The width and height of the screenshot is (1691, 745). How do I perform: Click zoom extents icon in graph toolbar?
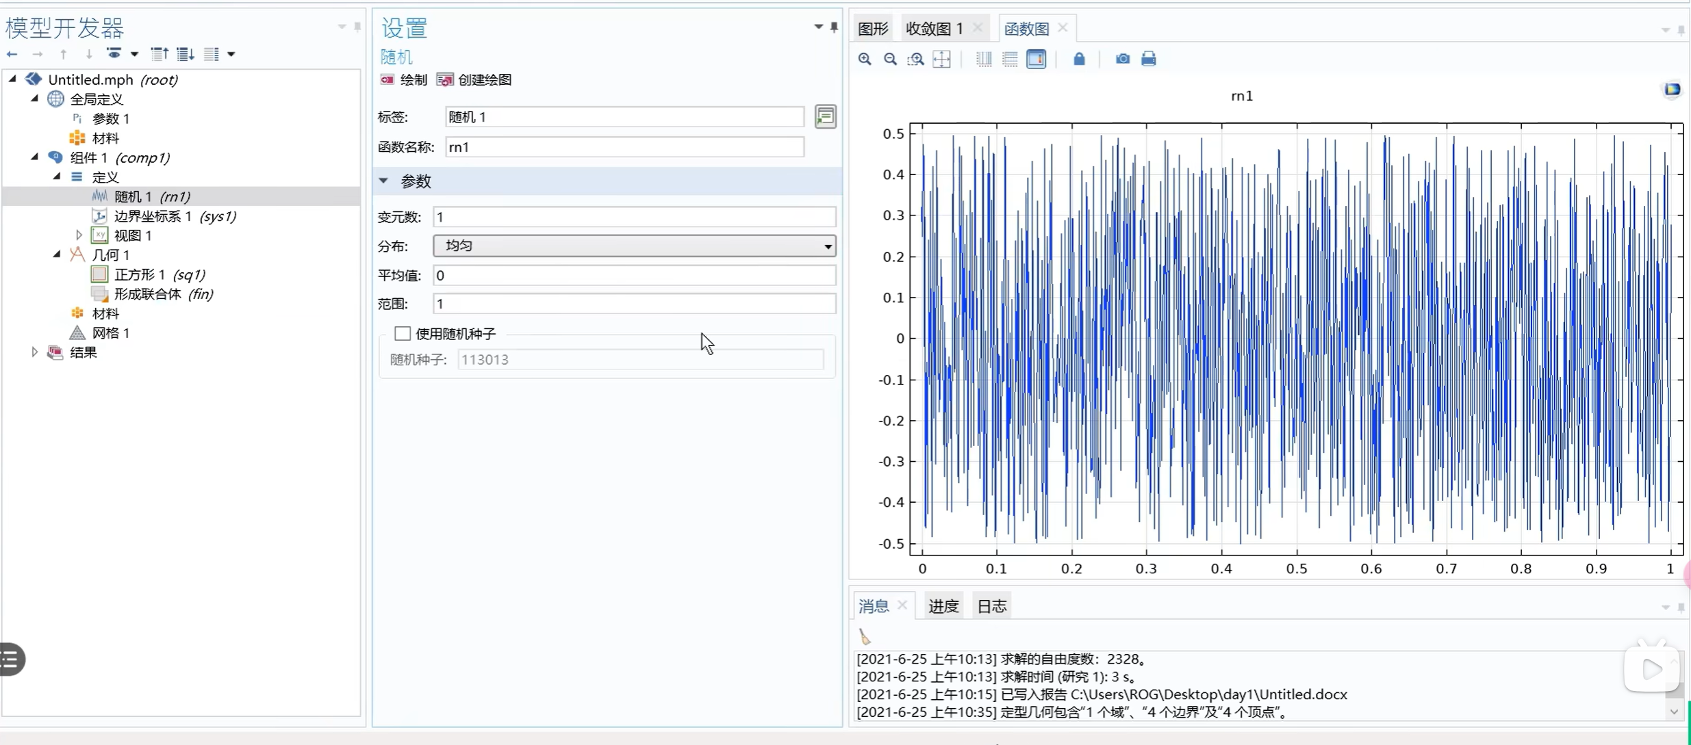pos(942,59)
